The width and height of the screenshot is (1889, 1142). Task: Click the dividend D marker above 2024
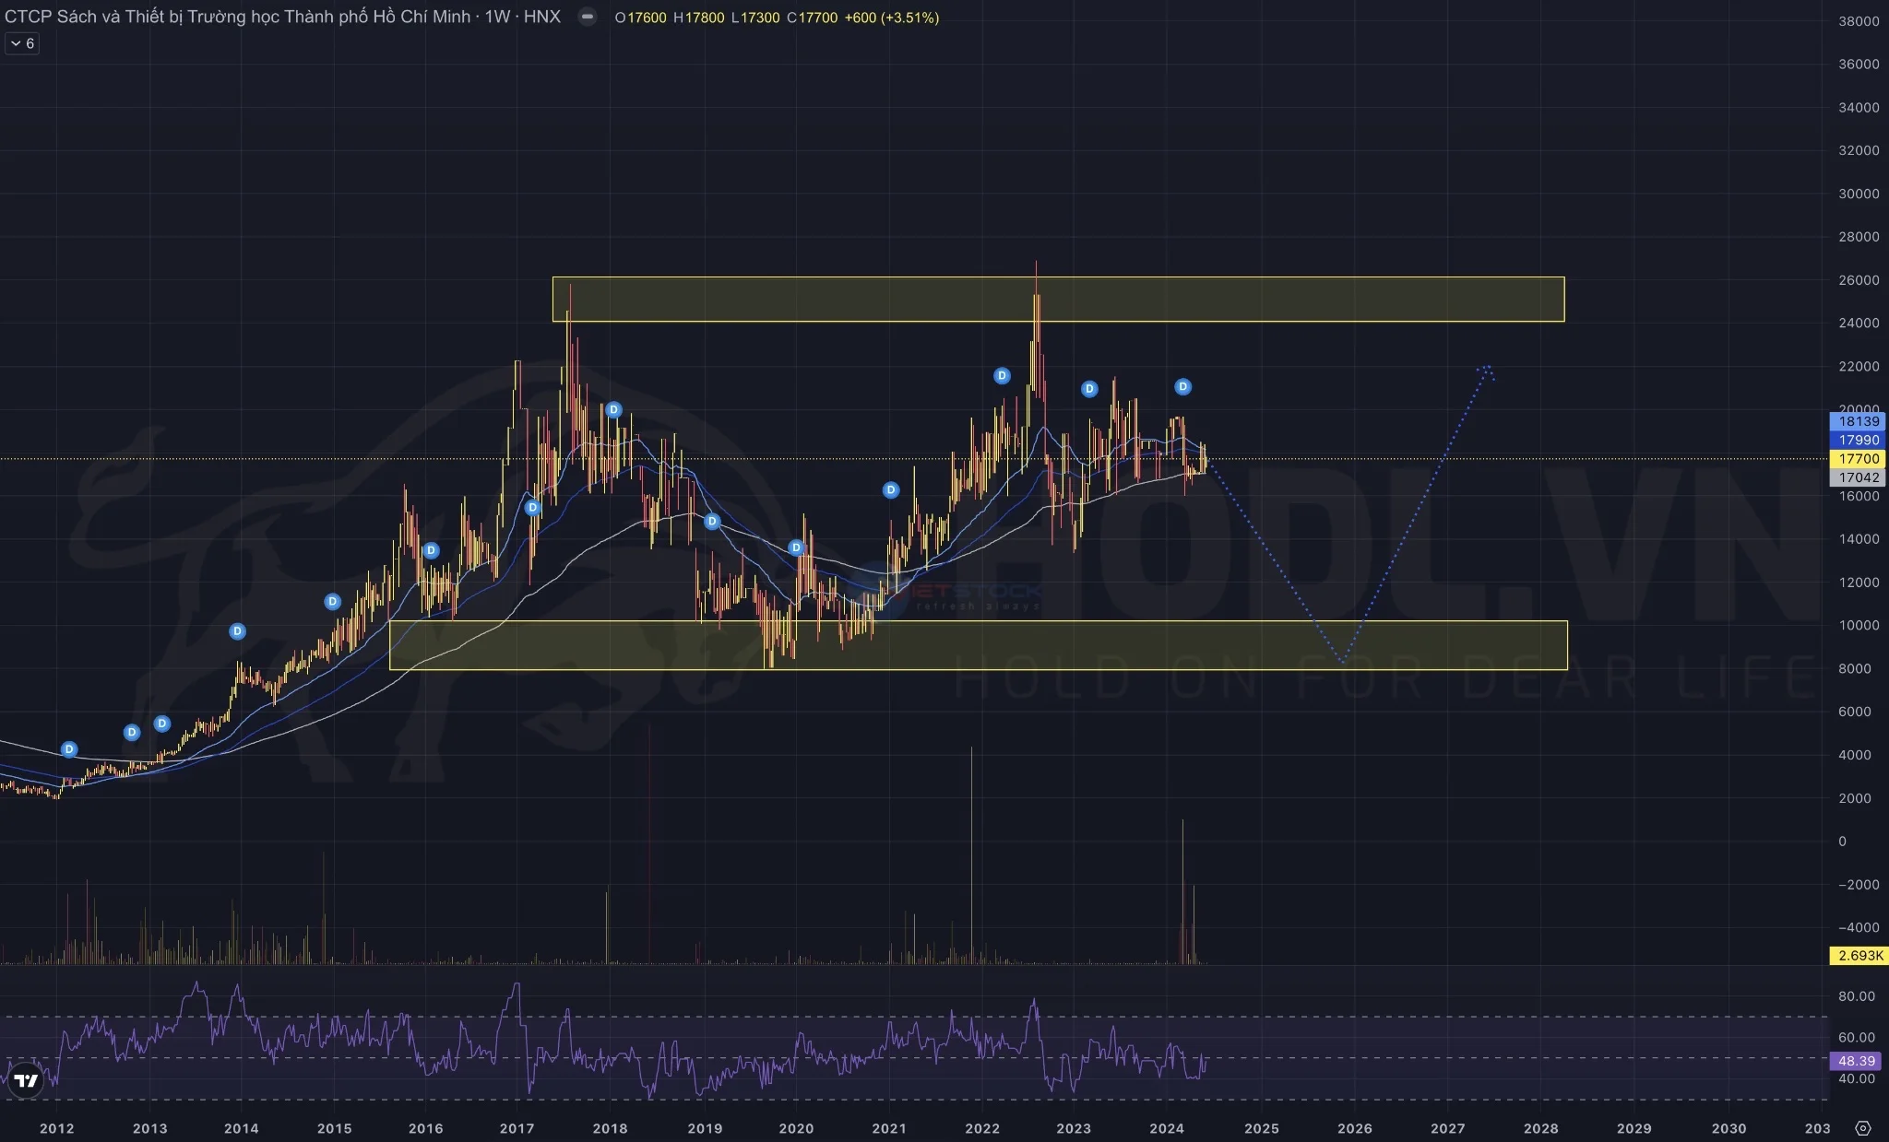click(1182, 387)
